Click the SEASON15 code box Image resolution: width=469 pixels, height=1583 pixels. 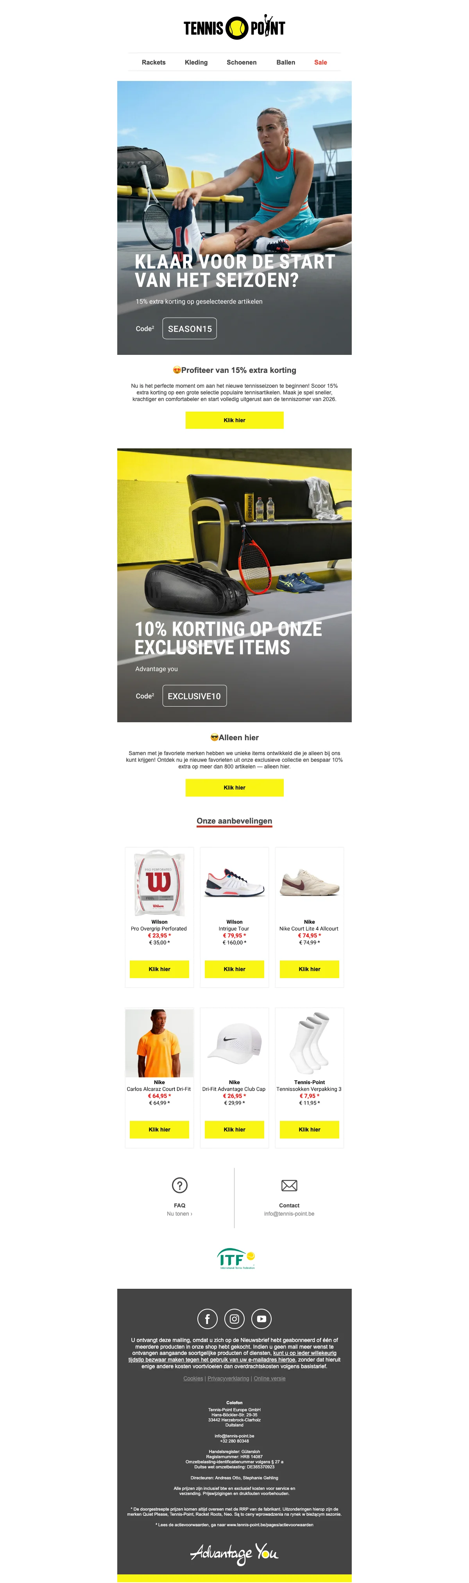[190, 329]
